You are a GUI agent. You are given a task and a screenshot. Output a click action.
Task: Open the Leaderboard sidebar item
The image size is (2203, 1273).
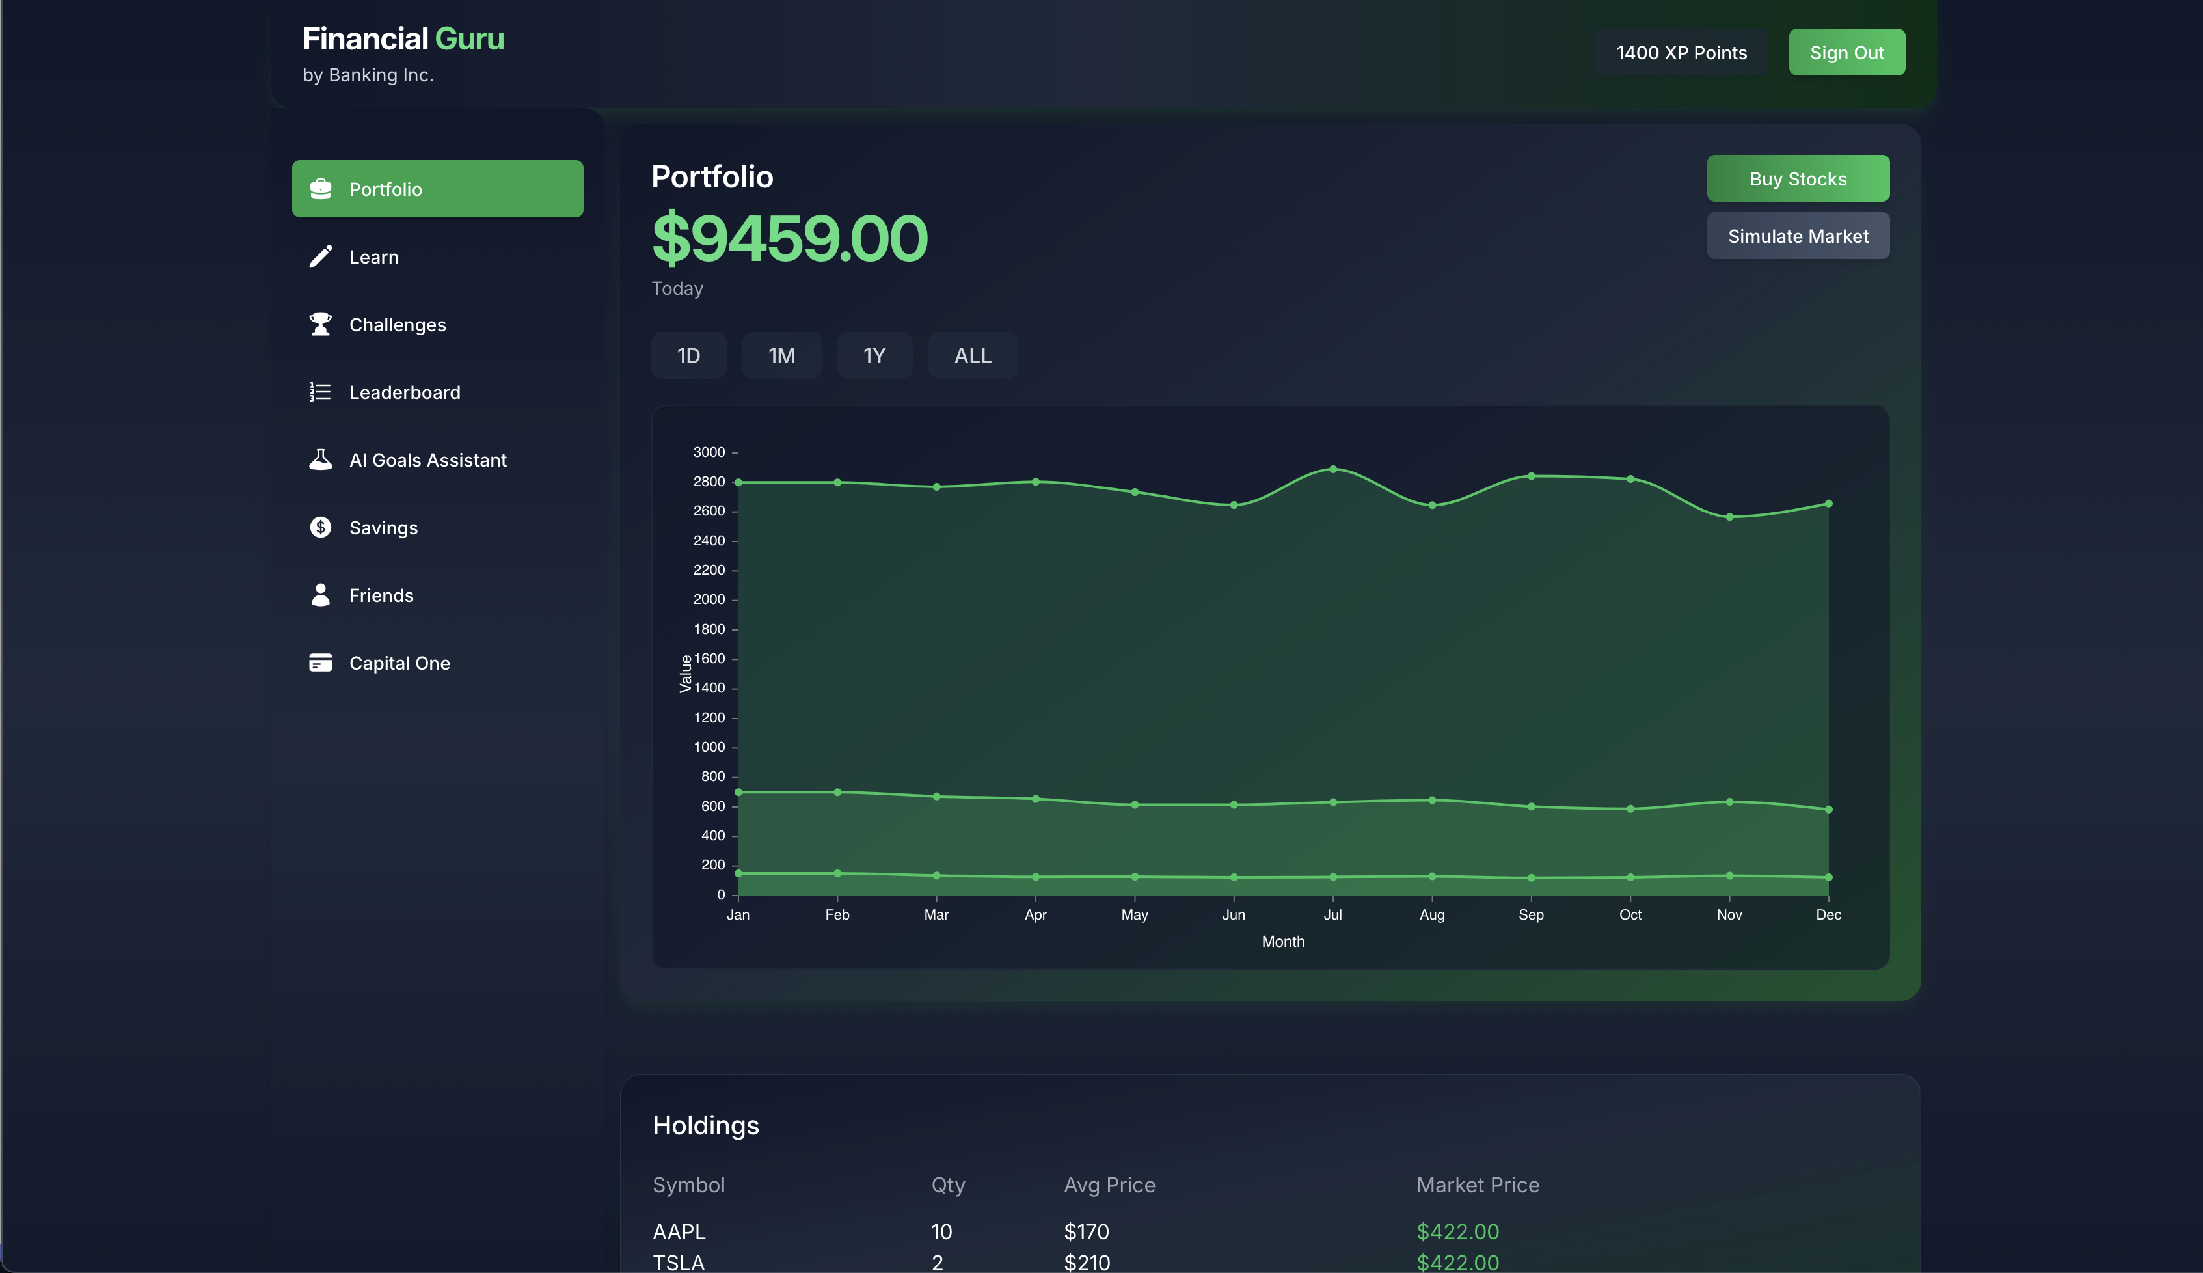(x=405, y=392)
